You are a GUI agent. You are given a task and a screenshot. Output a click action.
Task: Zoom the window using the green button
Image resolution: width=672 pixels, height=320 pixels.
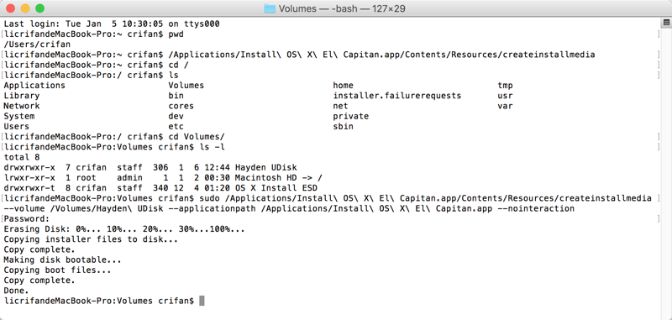[39, 8]
